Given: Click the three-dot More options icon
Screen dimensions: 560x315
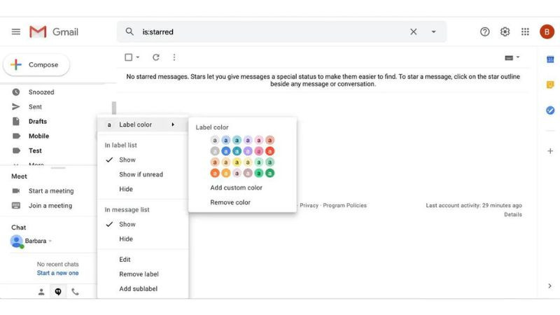Looking at the screenshot, I should tap(174, 57).
